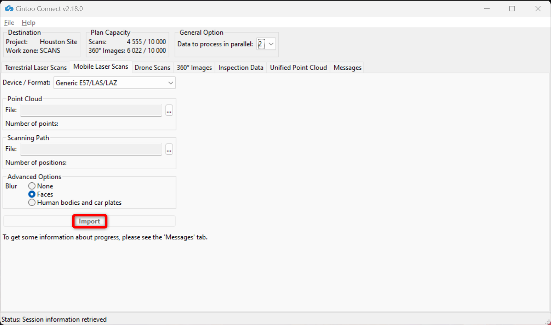Click 'Number of positions:' label

tap(36, 162)
